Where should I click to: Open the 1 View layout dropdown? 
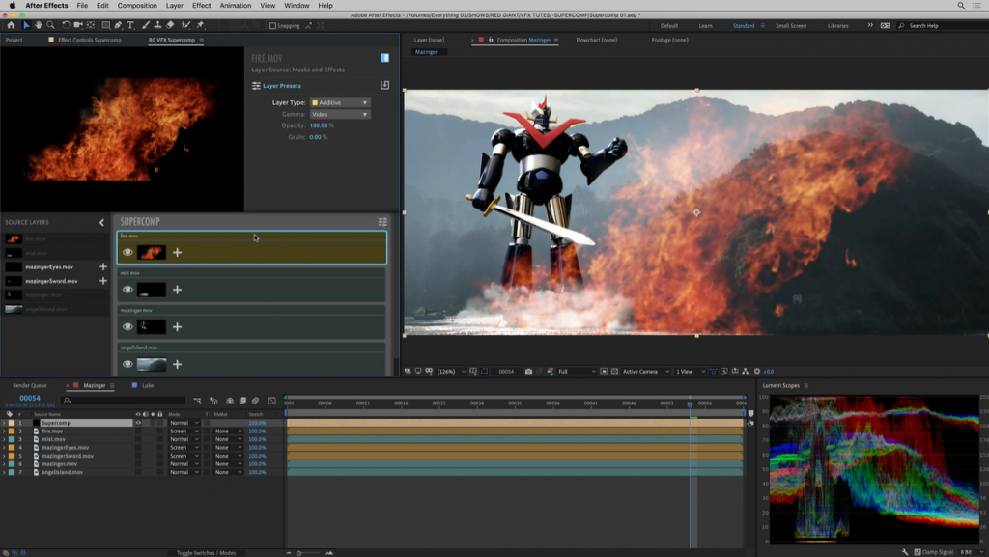pyautogui.click(x=690, y=372)
